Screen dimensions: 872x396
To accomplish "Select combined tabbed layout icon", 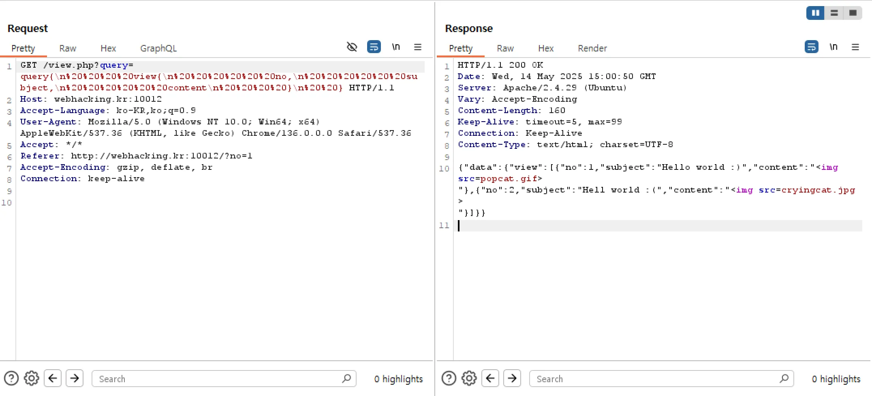I will coord(853,13).
